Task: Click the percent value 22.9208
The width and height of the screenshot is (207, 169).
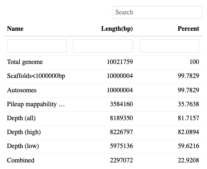Action: tap(189, 160)
